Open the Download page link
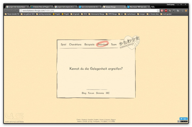This screenshot has width=192, height=127. 103,44
